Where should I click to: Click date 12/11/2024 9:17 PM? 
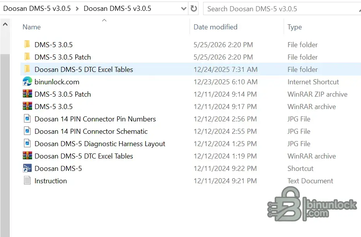(225, 107)
